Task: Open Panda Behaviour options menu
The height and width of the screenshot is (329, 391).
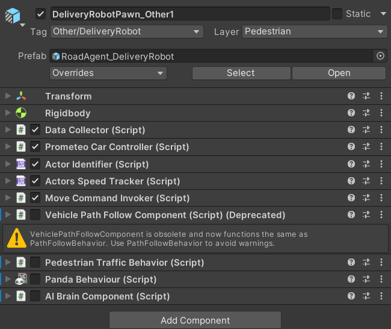Action: [381, 279]
